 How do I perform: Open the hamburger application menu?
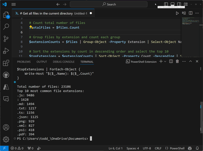click(x=13, y=5)
